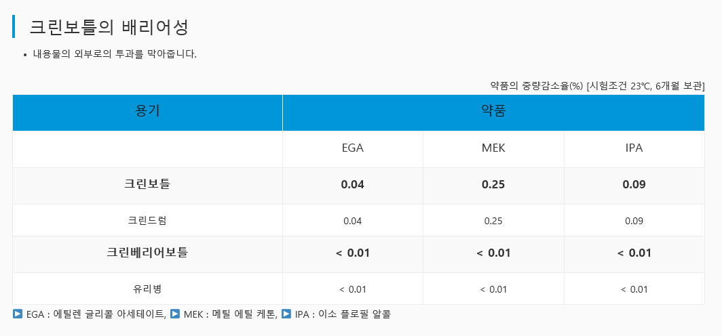This screenshot has height=336, width=722.
Task: Select the MEK sub-header cell
Action: point(493,149)
